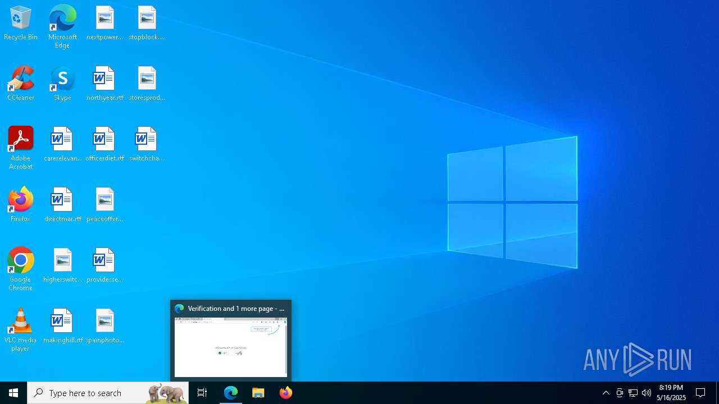Image resolution: width=719 pixels, height=404 pixels.
Task: Select the officerdiet.rtf document icon
Action: pos(104,145)
